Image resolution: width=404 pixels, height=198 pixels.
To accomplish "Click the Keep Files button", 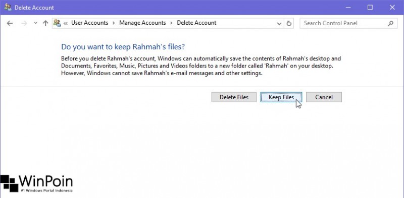I will (281, 97).
